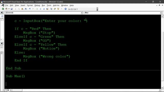Click the MsgBox ("Wrong color") line
The width and height of the screenshot is (164, 92).
47,56
